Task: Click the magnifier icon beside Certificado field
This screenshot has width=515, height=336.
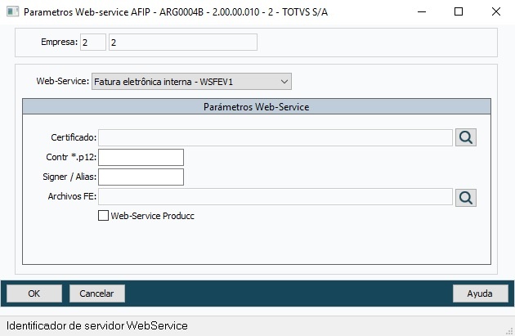Action: tap(466, 137)
